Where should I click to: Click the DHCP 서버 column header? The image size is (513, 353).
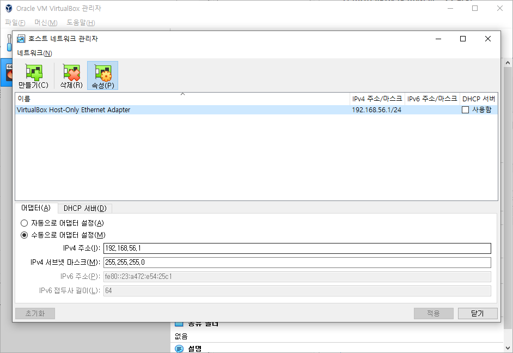pos(479,99)
